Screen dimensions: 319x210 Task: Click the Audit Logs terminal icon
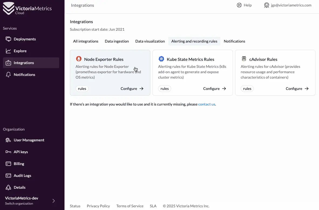click(x=8, y=176)
